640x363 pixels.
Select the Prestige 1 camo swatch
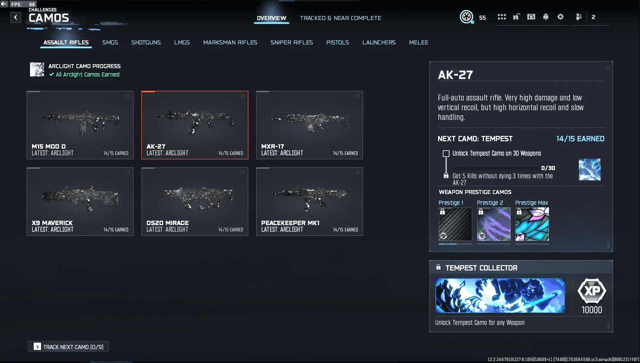click(455, 224)
